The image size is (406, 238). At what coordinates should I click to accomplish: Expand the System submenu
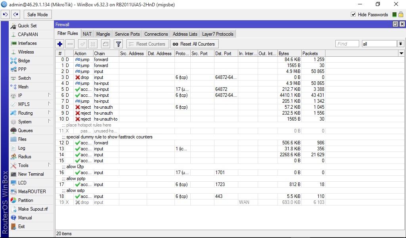click(x=31, y=121)
